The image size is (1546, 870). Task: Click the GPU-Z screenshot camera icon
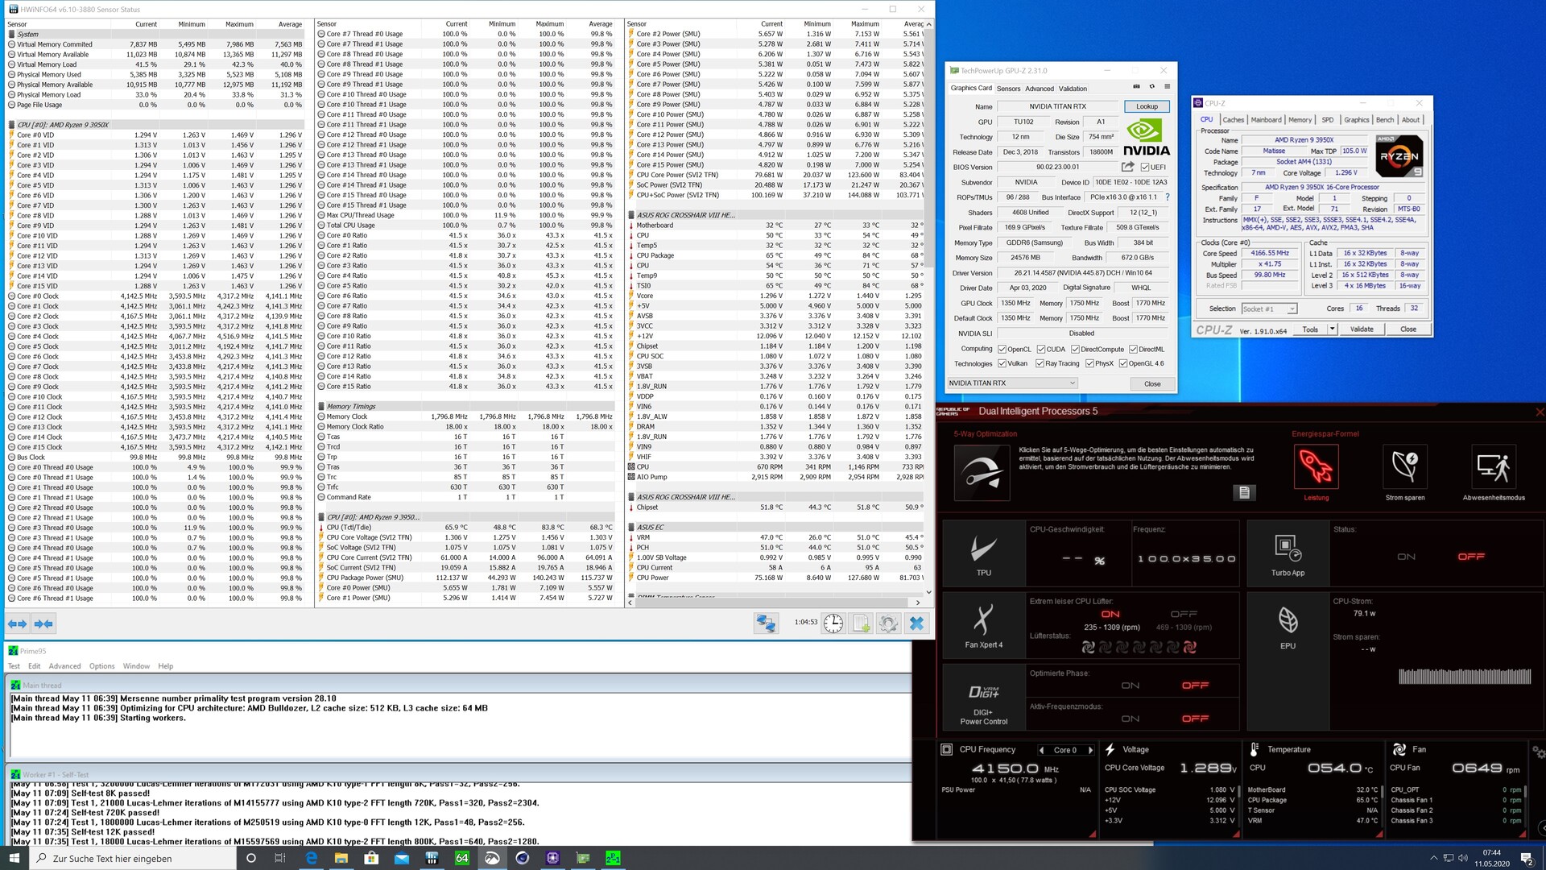(1136, 87)
